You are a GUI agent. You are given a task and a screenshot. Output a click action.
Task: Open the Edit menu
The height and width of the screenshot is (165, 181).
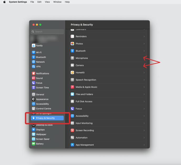[x=39, y=2]
